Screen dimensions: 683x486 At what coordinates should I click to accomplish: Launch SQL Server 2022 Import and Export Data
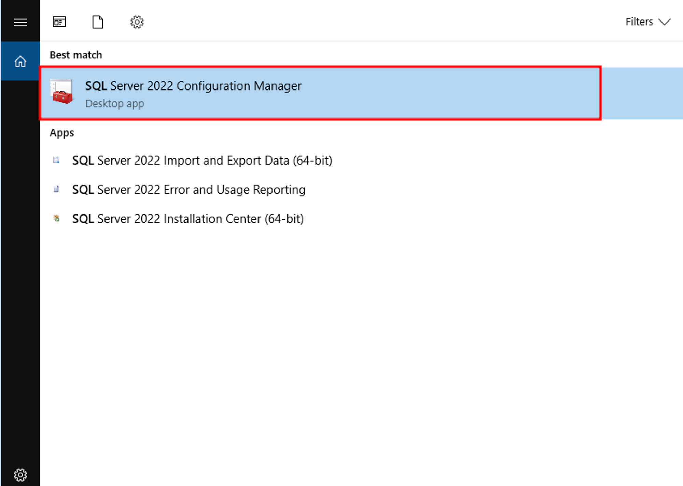point(202,160)
